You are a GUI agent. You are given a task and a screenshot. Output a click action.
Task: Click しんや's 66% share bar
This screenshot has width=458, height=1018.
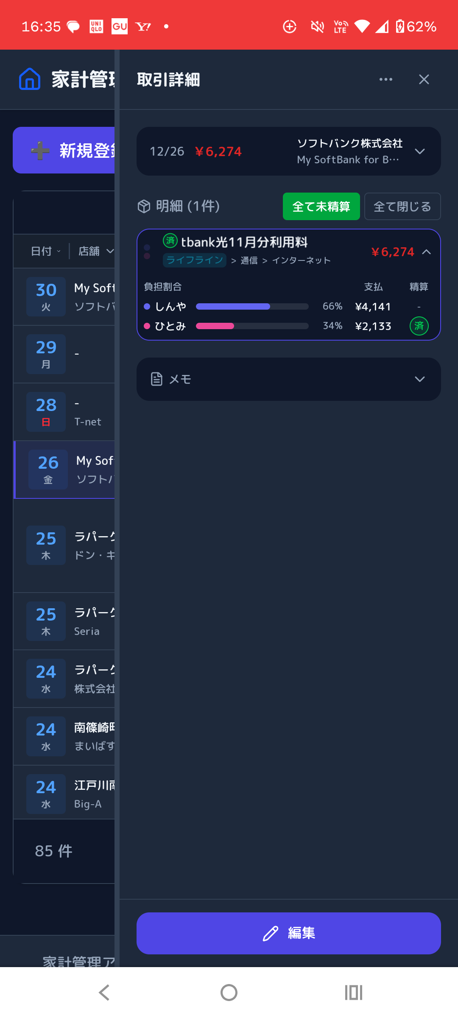pyautogui.click(x=252, y=307)
